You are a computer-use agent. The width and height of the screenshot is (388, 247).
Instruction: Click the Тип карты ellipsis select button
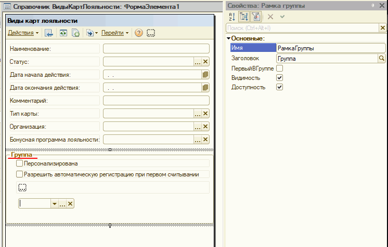click(x=197, y=114)
